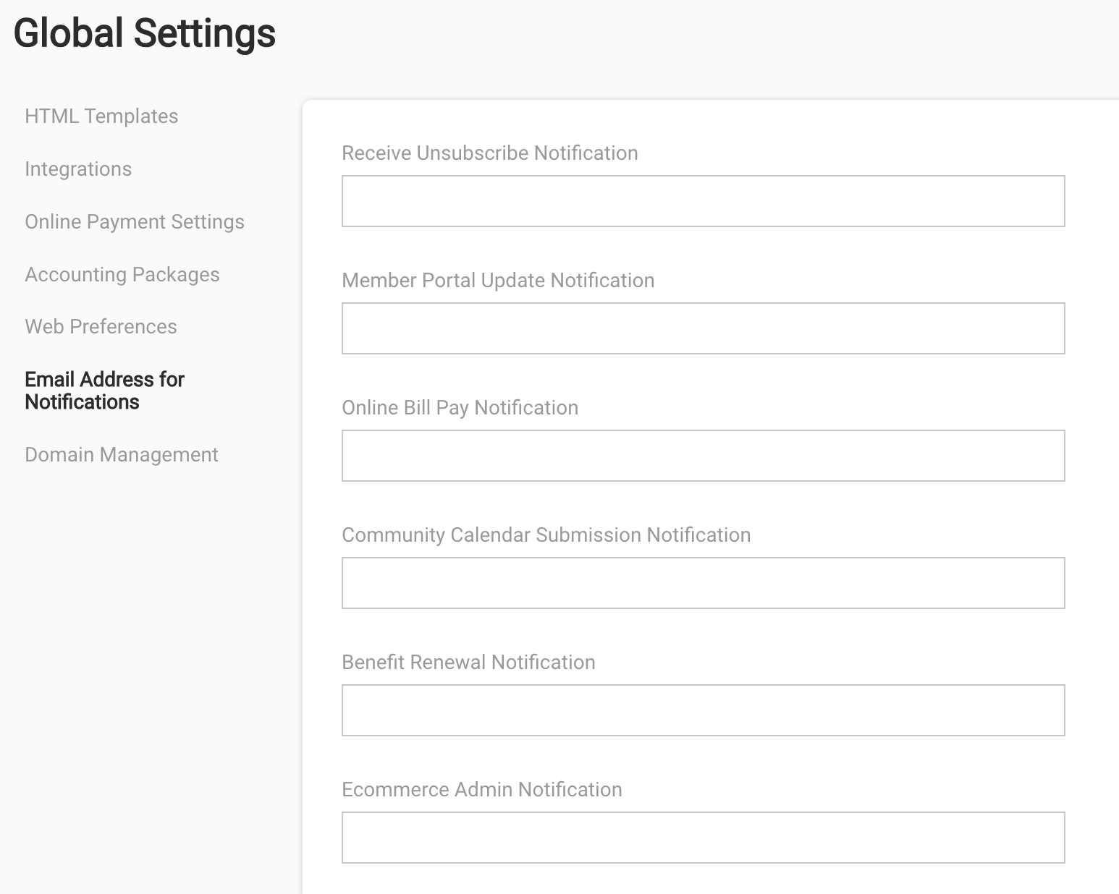Click the Ecommerce Admin Notification field
The height and width of the screenshot is (894, 1119).
[704, 838]
